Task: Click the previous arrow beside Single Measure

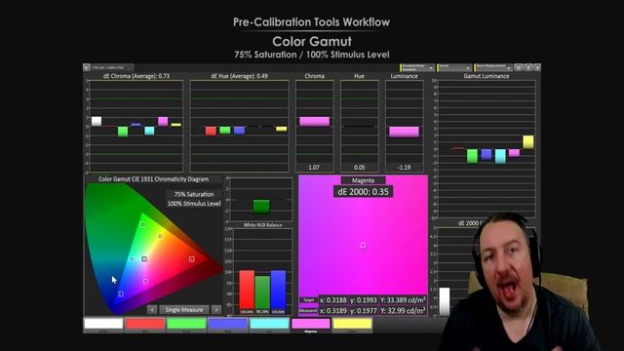Action: pos(152,310)
